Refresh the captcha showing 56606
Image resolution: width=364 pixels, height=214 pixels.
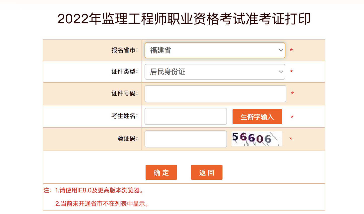[256, 139]
